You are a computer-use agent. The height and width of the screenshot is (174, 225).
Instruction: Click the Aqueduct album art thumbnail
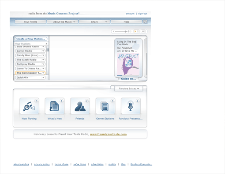[128, 64]
